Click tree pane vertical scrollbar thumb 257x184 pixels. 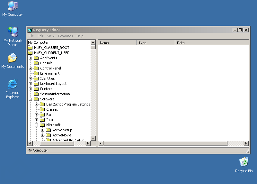pos(93,47)
